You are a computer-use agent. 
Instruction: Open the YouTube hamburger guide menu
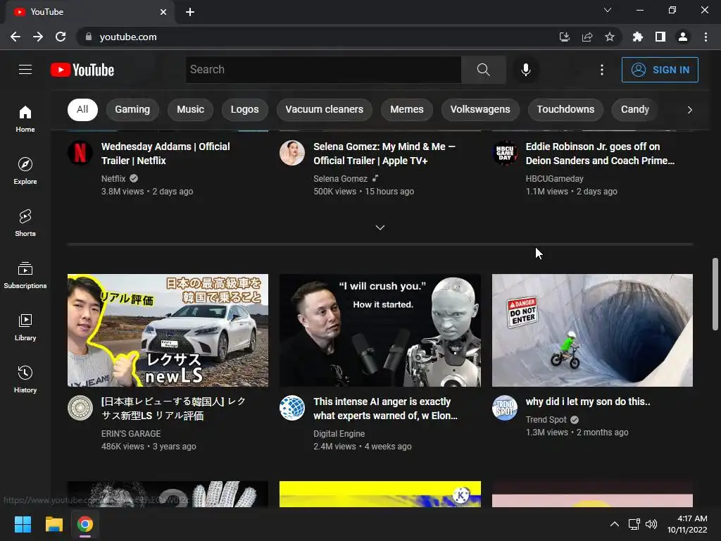(25, 70)
